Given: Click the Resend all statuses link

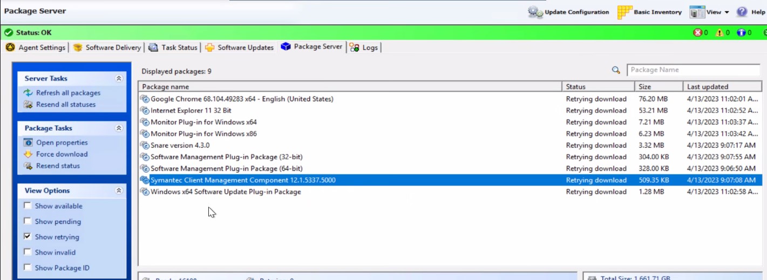Looking at the screenshot, I should (x=66, y=105).
